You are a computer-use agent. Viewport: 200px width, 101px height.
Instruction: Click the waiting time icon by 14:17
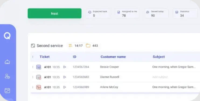coord(71,46)
